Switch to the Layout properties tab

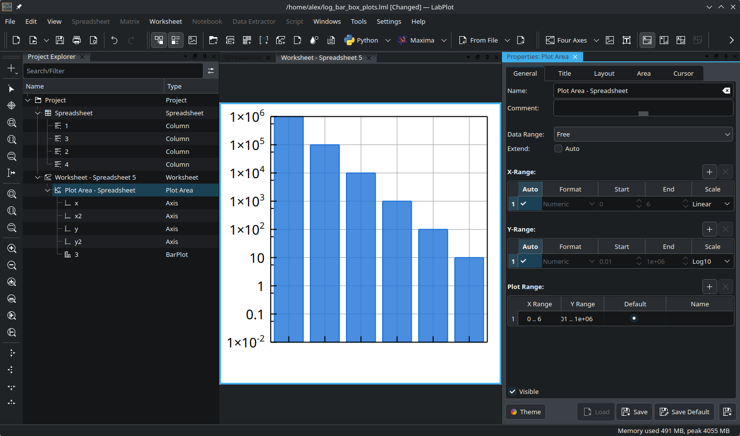coord(604,73)
